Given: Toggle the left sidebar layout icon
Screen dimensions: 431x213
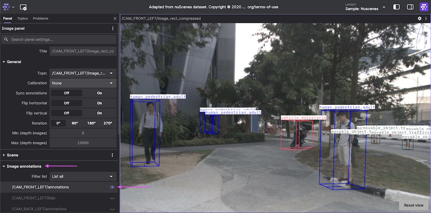Looking at the screenshot, I should click(397, 7).
